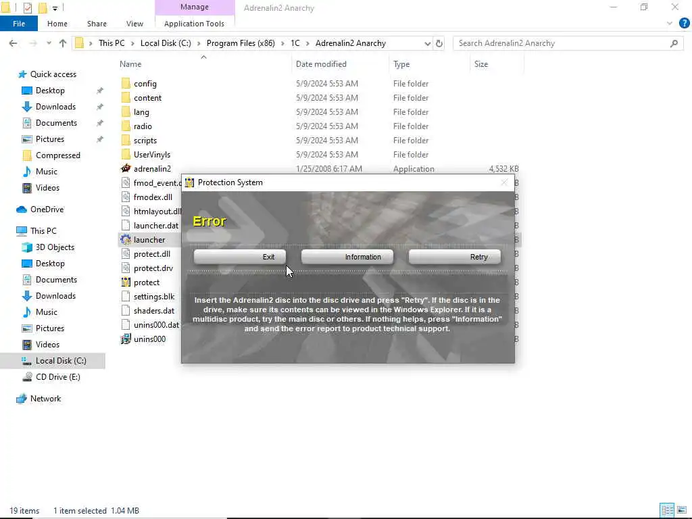Click the Forward navigation arrow
Screen dimensions: 692x519
(32, 43)
